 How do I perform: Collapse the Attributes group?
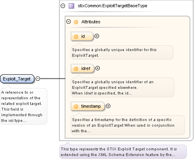(x=69, y=22)
